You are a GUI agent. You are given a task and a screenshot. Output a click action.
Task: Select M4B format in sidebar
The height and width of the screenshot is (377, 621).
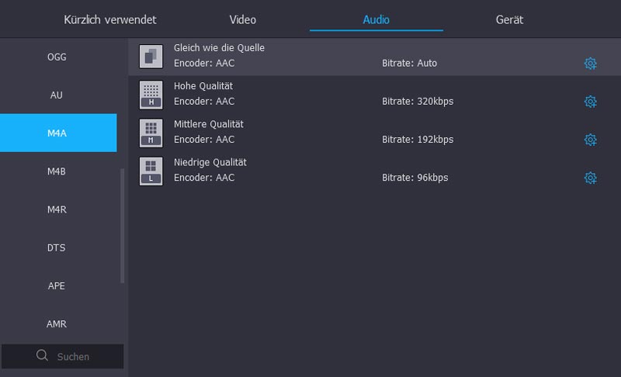pos(57,171)
